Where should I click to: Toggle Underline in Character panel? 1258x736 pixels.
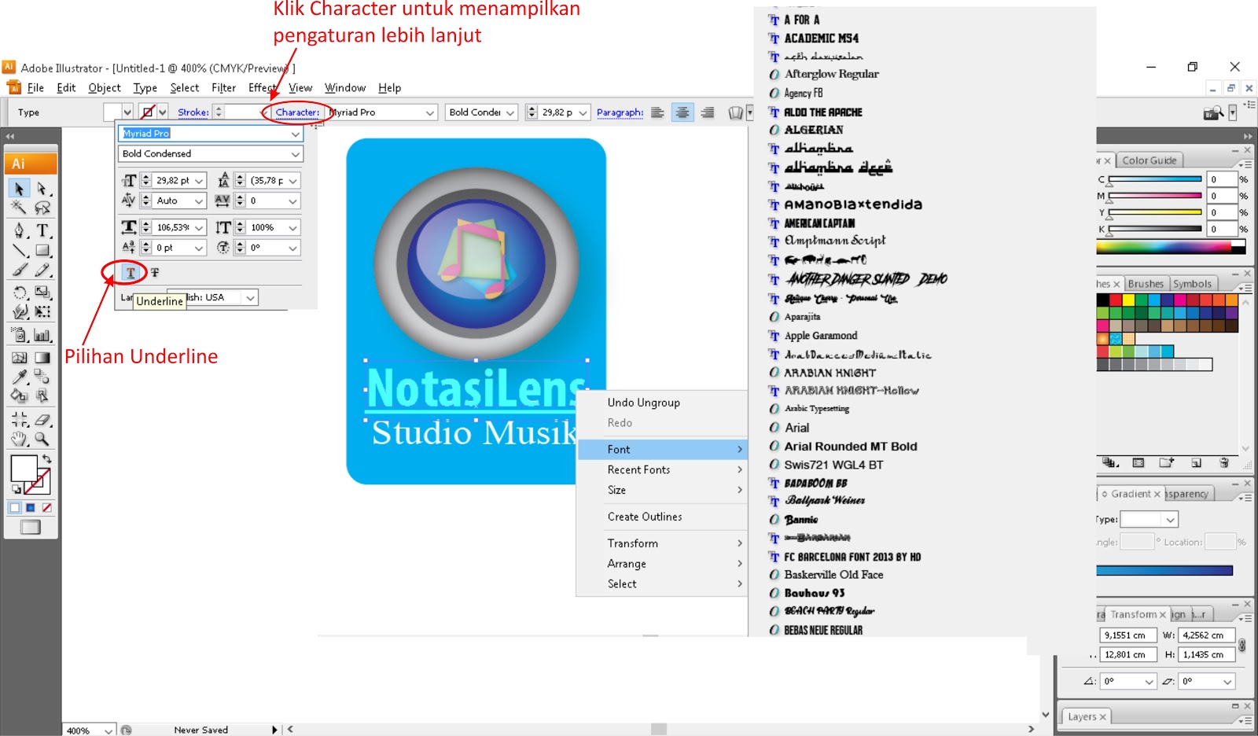(131, 272)
